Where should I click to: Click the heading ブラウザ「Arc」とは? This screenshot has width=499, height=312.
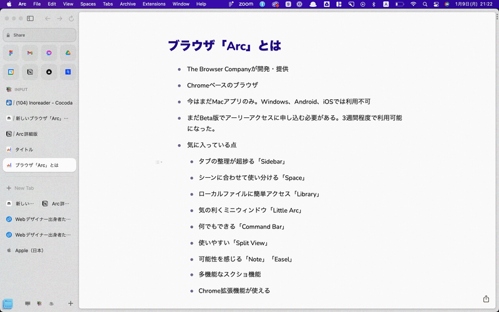click(225, 46)
